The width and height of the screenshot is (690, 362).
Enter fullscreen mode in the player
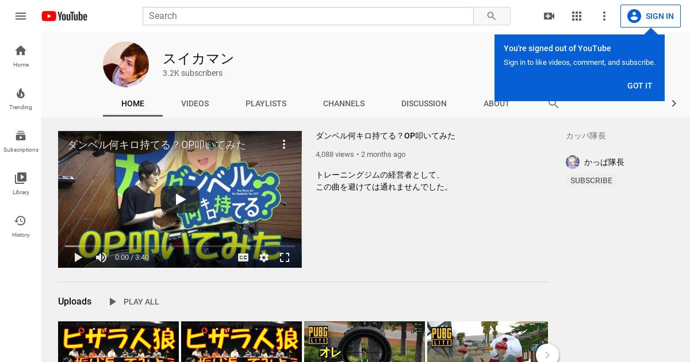point(285,257)
